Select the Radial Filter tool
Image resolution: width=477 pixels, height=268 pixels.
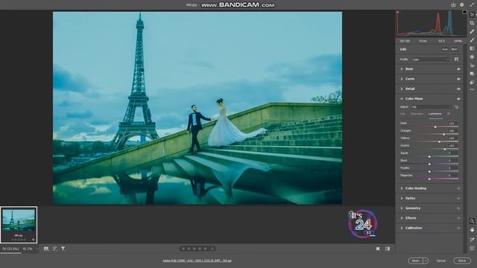click(x=472, y=57)
